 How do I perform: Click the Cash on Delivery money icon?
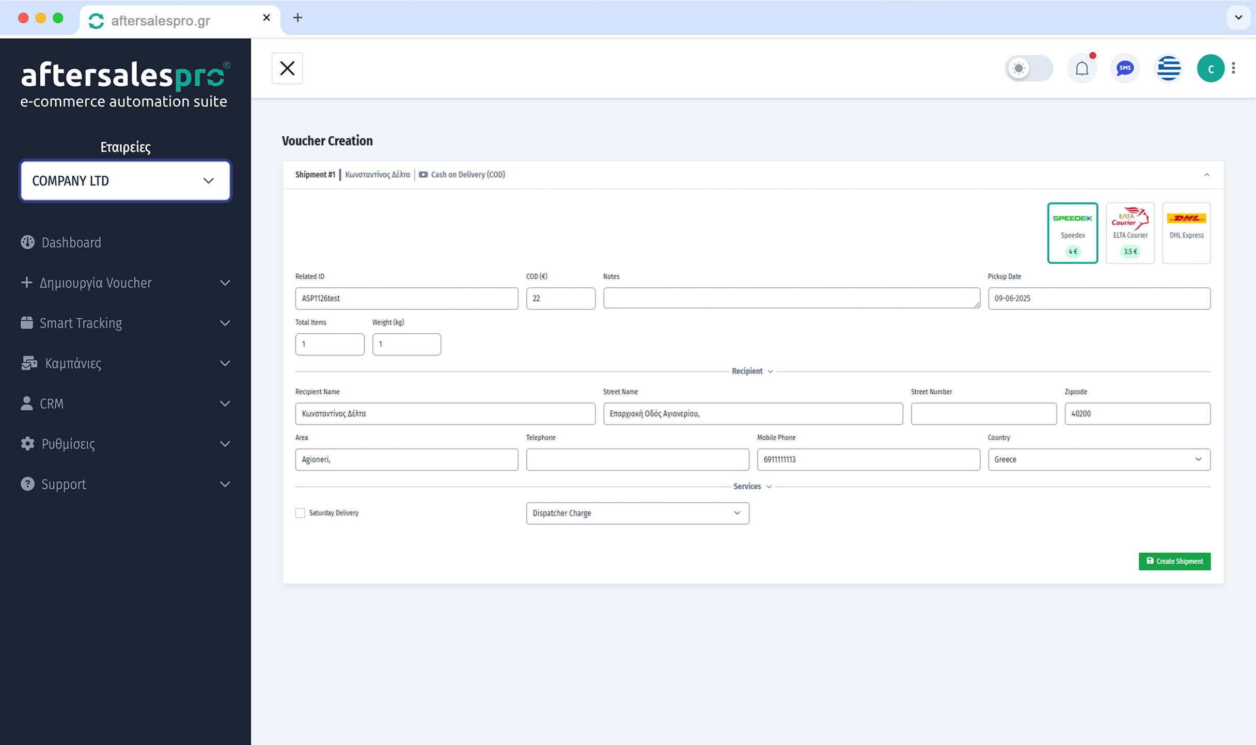pos(423,175)
